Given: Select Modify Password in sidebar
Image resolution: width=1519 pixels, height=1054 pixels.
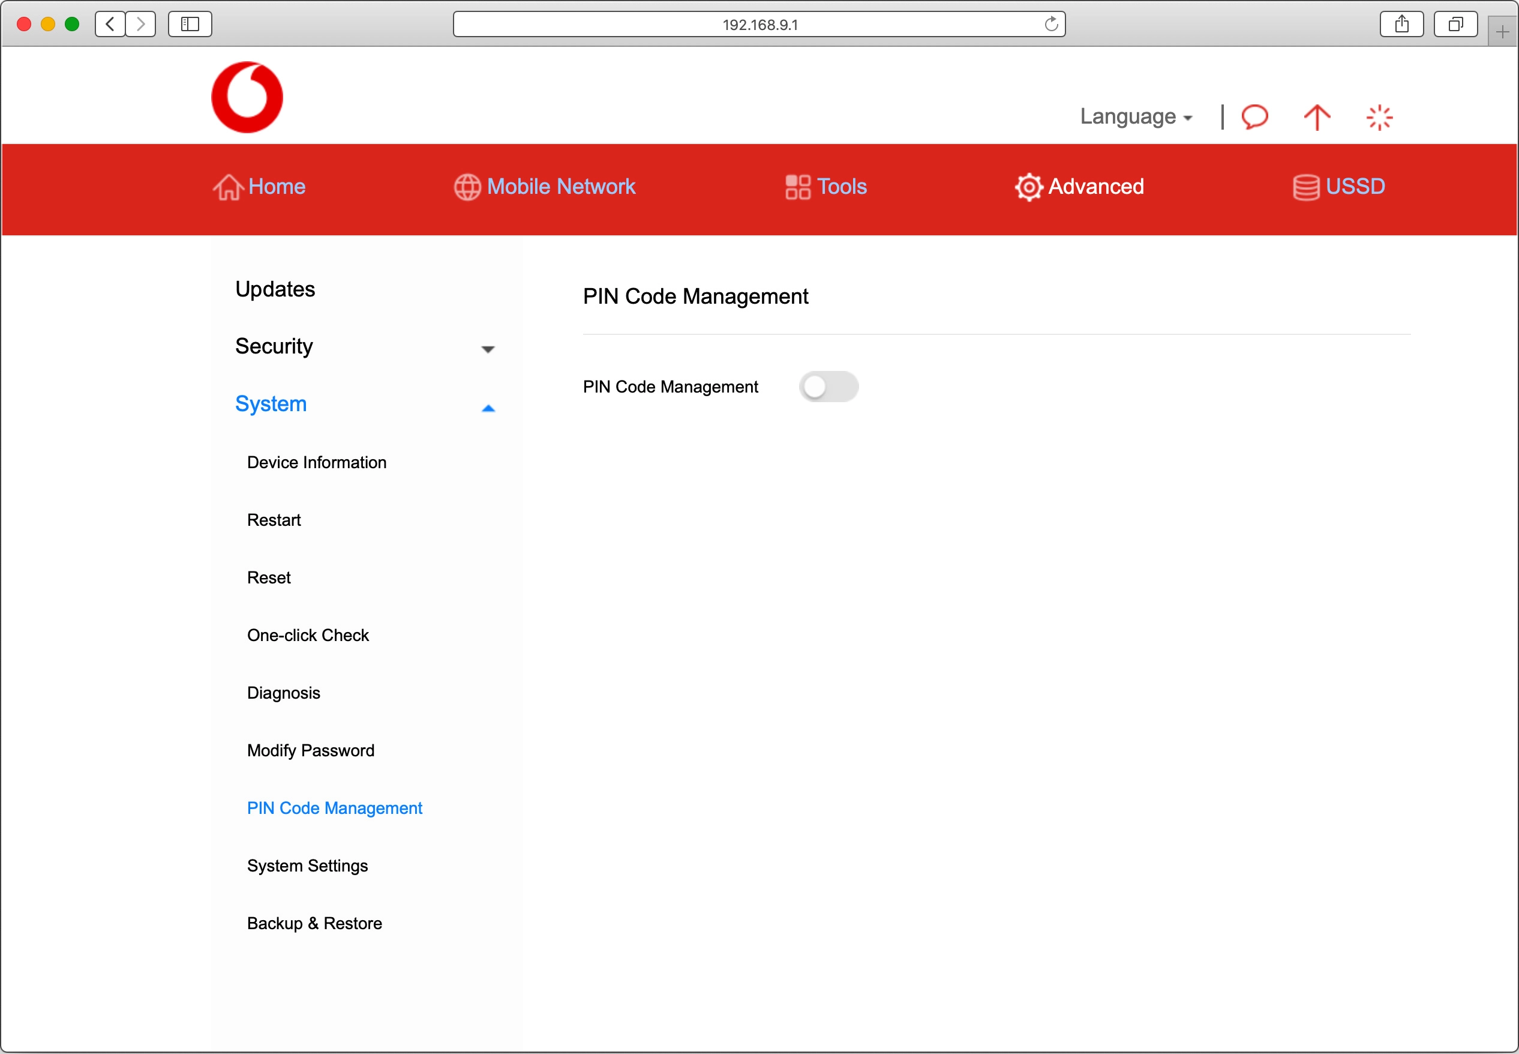Looking at the screenshot, I should pyautogui.click(x=310, y=750).
